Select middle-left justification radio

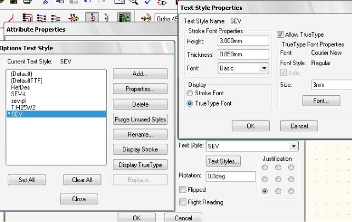point(265,179)
